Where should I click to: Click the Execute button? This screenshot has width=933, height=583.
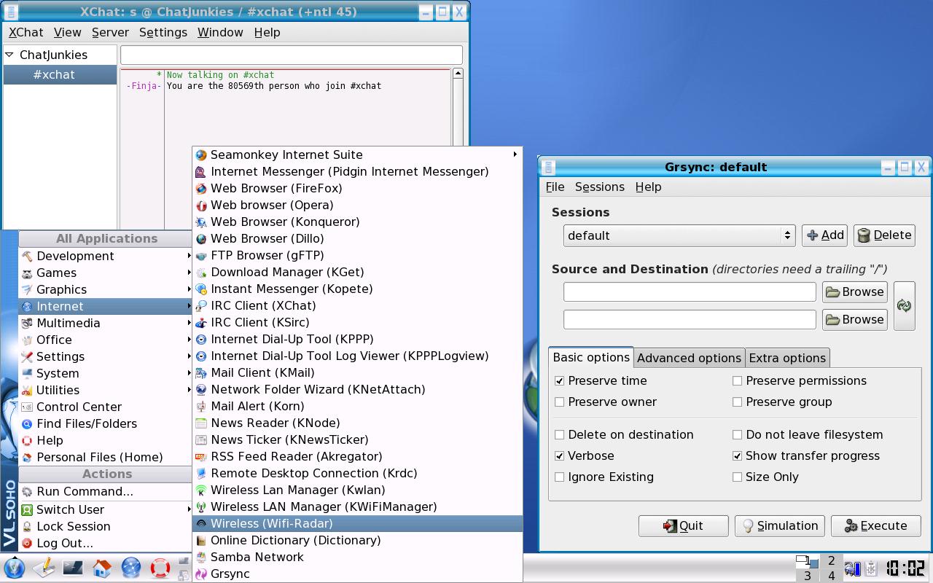point(875,525)
